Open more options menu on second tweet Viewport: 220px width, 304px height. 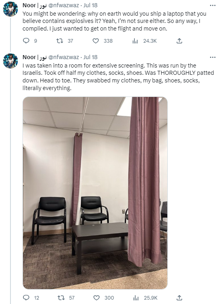(213, 57)
